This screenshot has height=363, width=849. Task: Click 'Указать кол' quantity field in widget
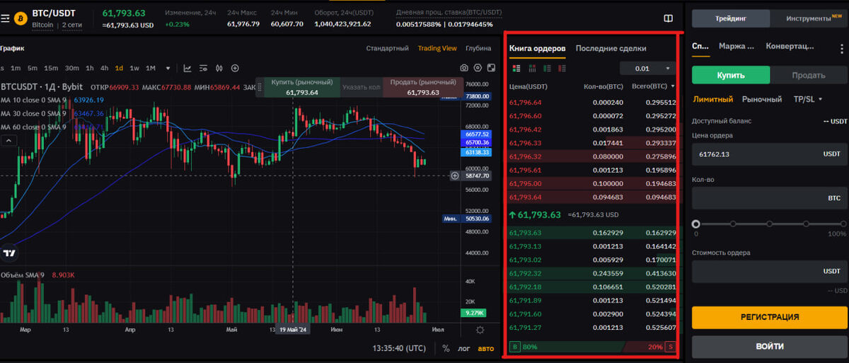click(x=361, y=88)
